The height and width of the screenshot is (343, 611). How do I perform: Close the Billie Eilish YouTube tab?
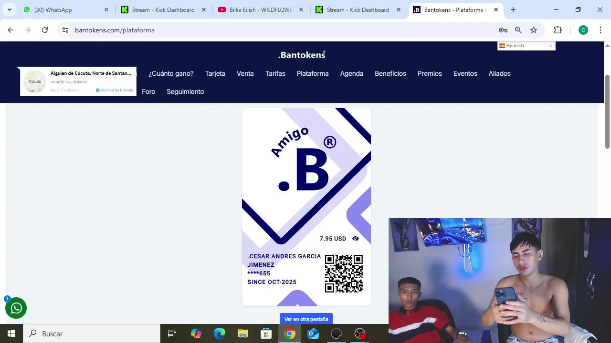coord(301,10)
